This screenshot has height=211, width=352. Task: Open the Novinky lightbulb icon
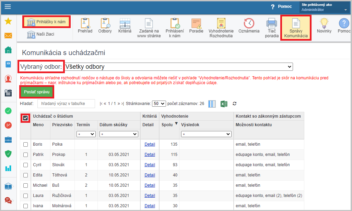tap(324, 26)
